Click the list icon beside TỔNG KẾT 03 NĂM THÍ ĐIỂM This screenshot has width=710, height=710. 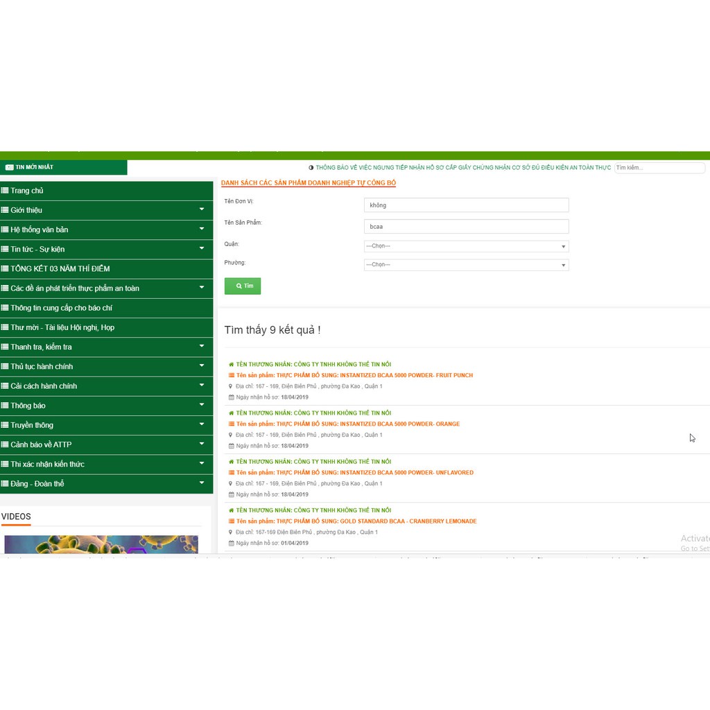[x=5, y=269]
